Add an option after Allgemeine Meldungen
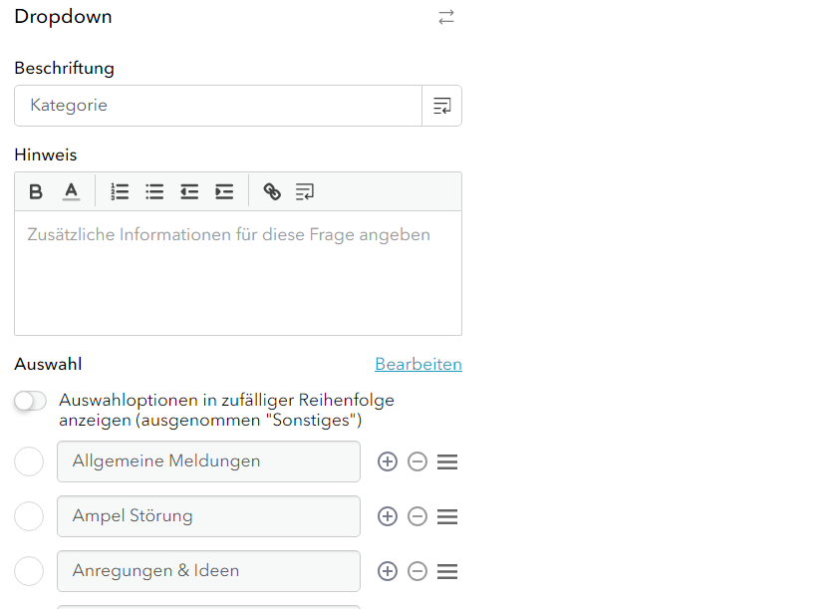The height and width of the screenshot is (609, 828). click(x=388, y=461)
